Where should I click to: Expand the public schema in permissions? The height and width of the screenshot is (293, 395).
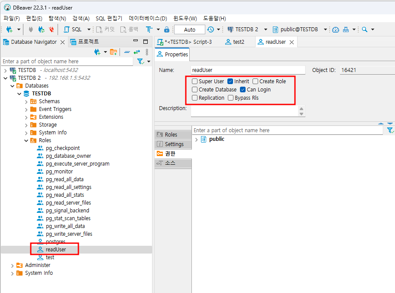click(x=197, y=140)
